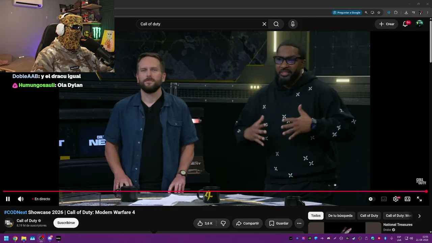Clear the search box with the X
Screen dimensions: 432x243
[264, 24]
